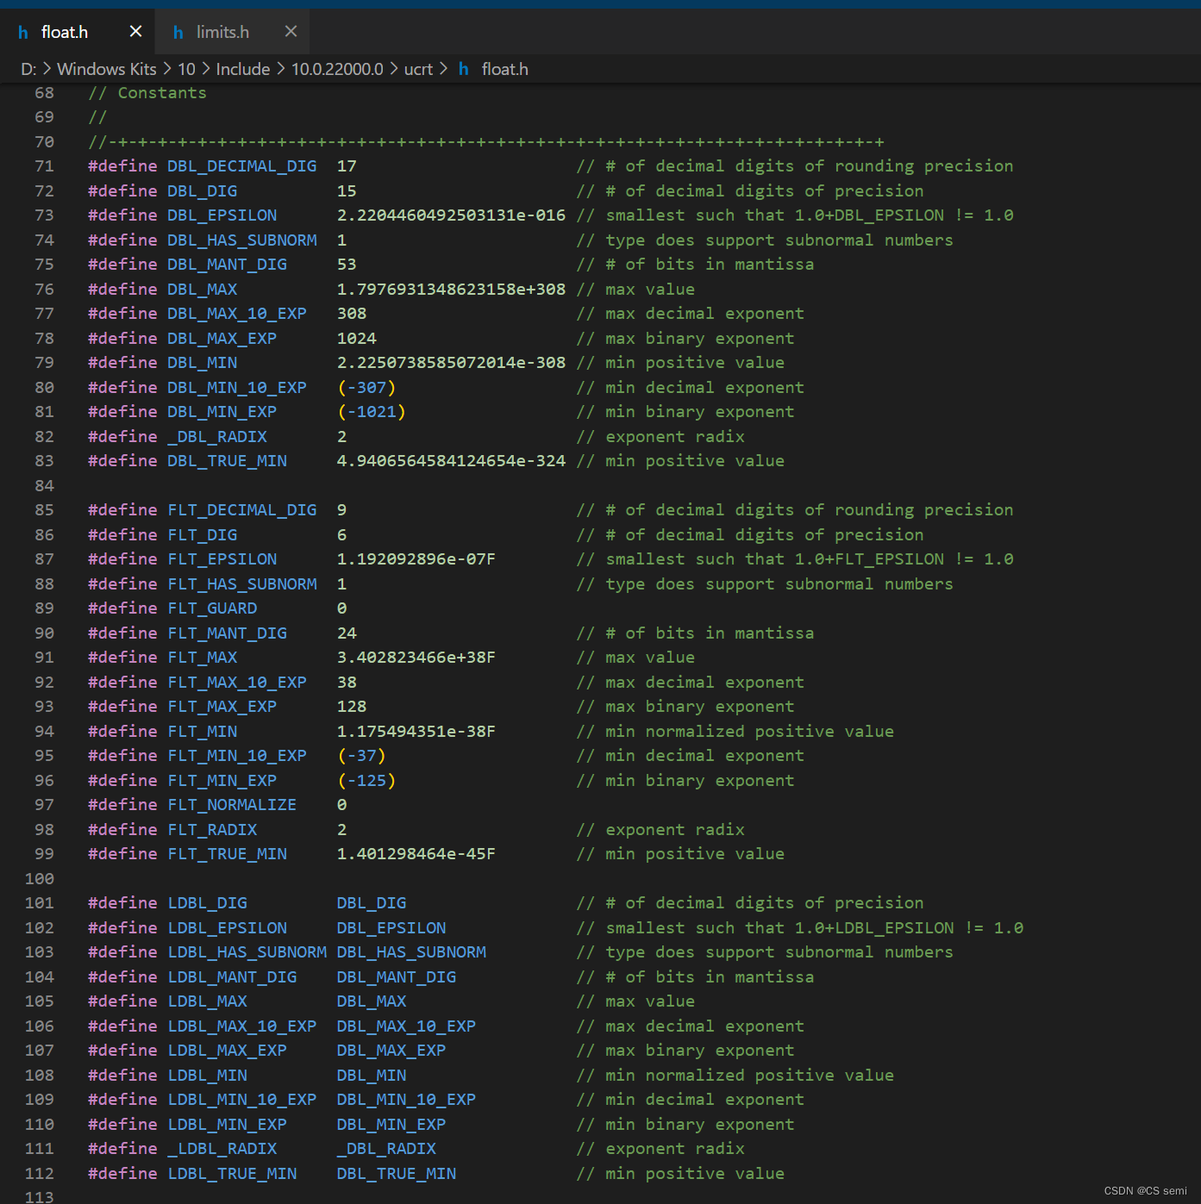Click the DBL_MAX value 1.7976931348623158e+308
This screenshot has height=1204, width=1201.
pyautogui.click(x=452, y=290)
